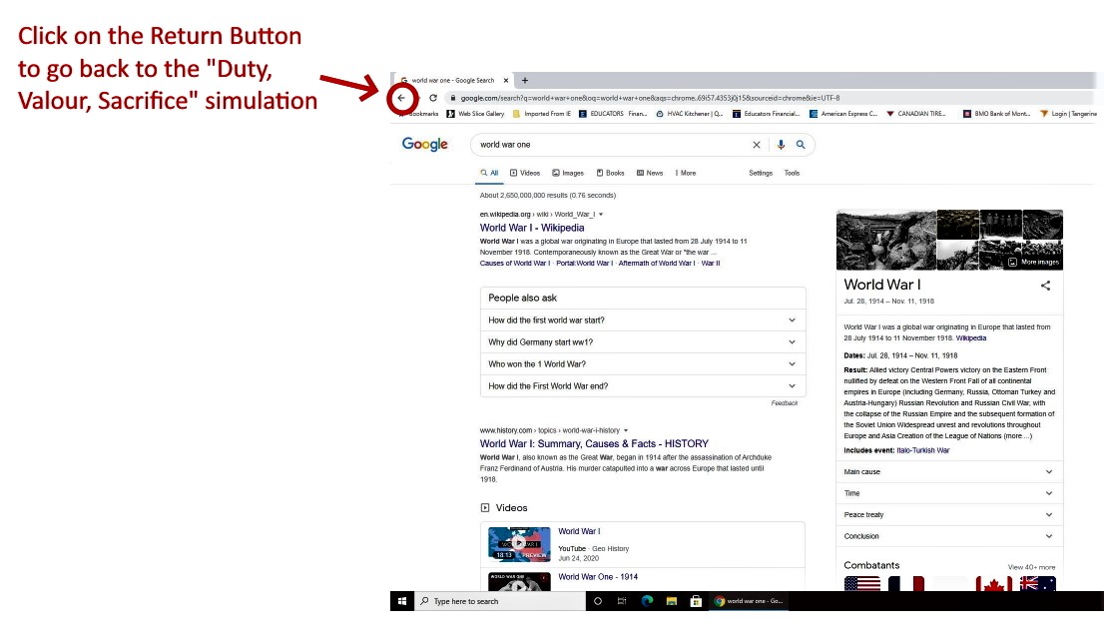Open the BMO Bank of Montreal bookmark
This screenshot has width=1104, height=641.
tap(996, 114)
